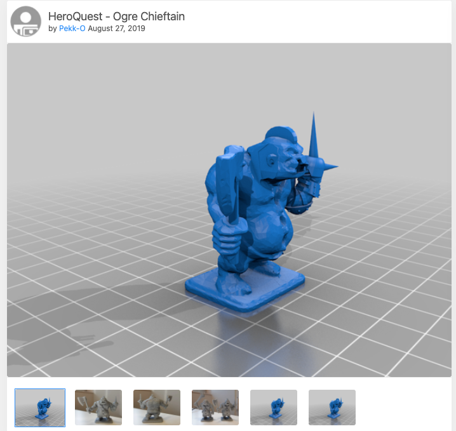Select the printed ogre back view thumbnail
456x431 pixels.
(x=157, y=408)
